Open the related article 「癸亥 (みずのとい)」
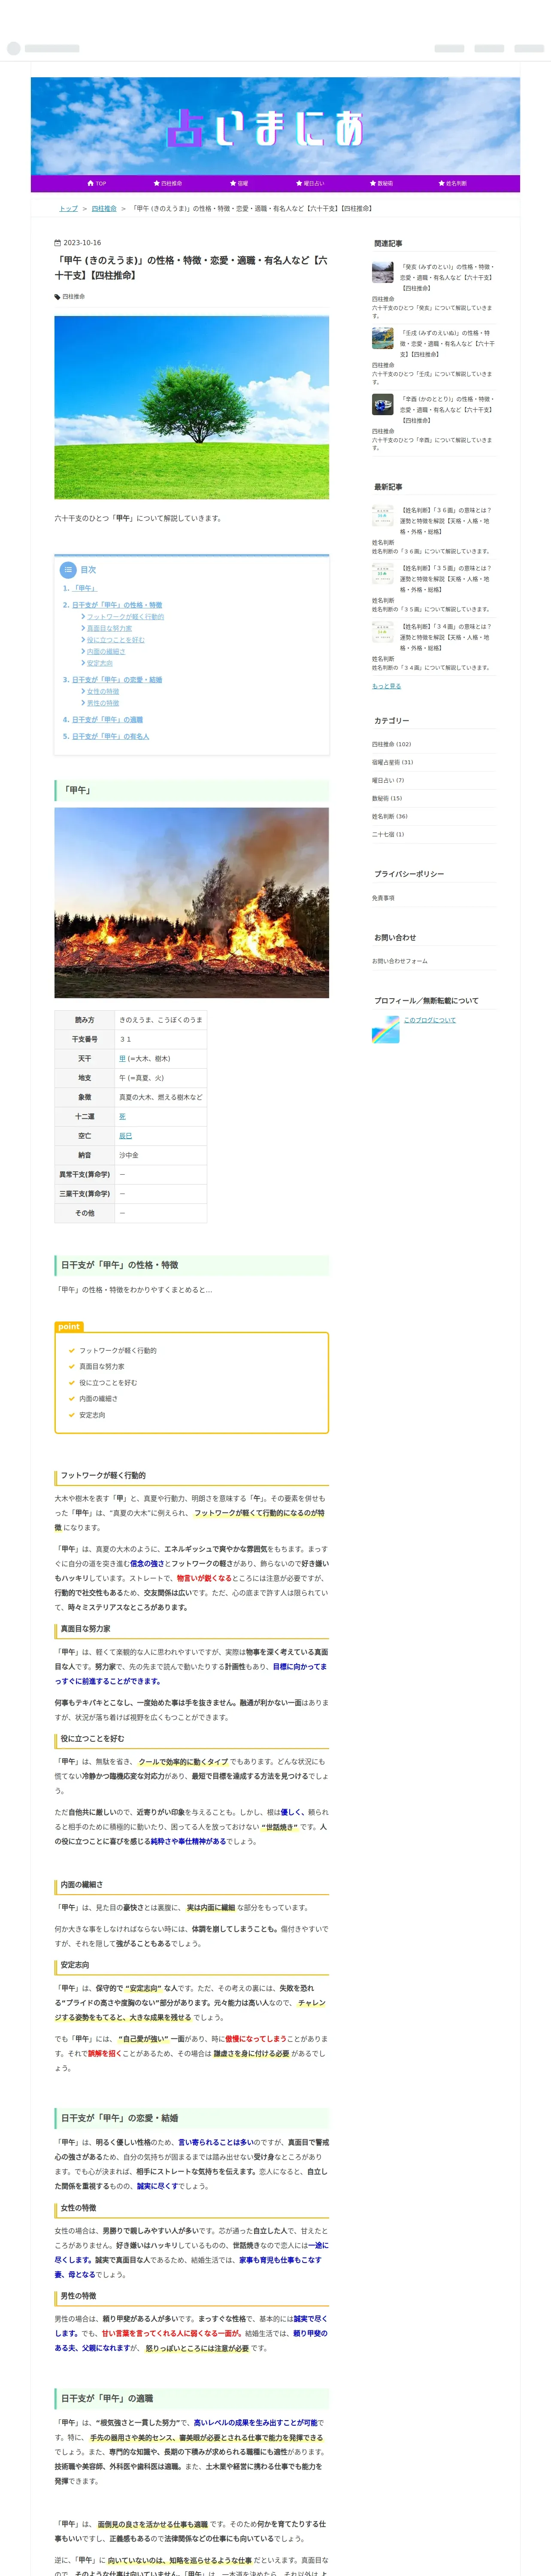551x2576 pixels. (447, 278)
